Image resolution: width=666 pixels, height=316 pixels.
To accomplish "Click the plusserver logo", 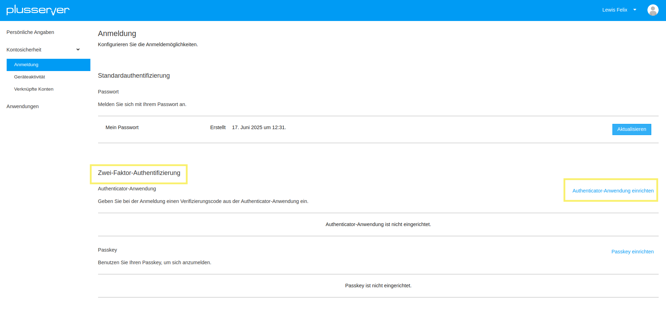I will click(x=38, y=10).
